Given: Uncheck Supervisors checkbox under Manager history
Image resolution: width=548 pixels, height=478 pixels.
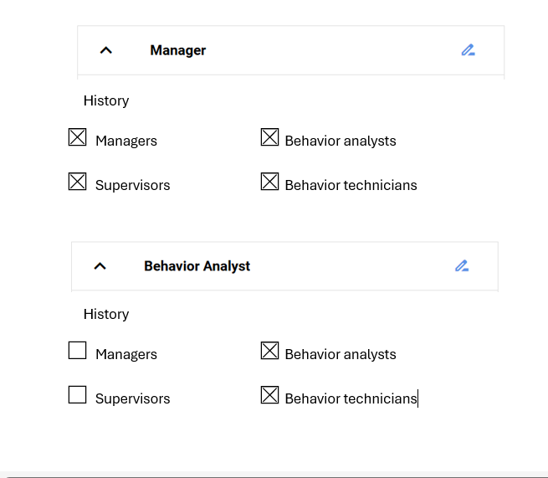Looking at the screenshot, I should [77, 182].
